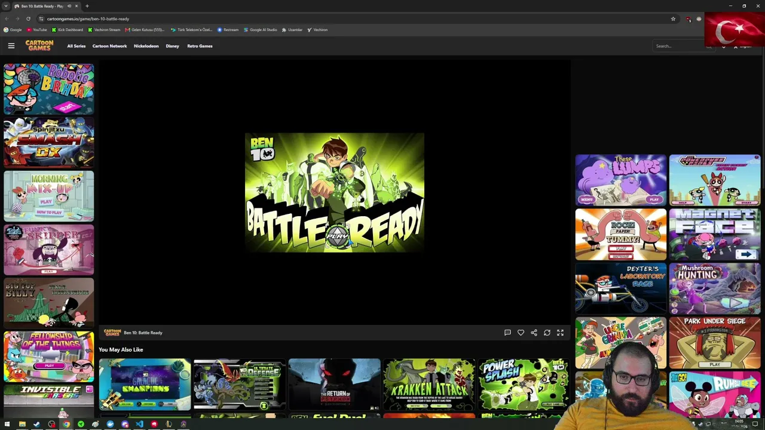Expand the tab search dropdown arrow
Screen dimensions: 765x430
click(x=6, y=6)
